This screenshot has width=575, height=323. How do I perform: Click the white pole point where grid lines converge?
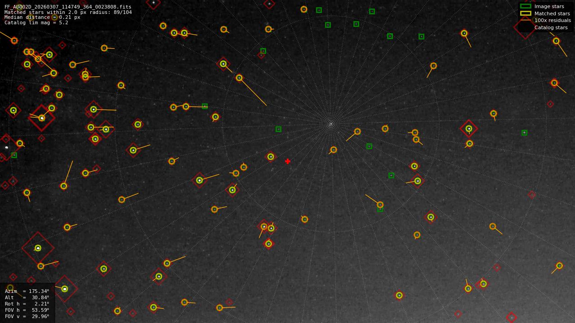tap(331, 124)
